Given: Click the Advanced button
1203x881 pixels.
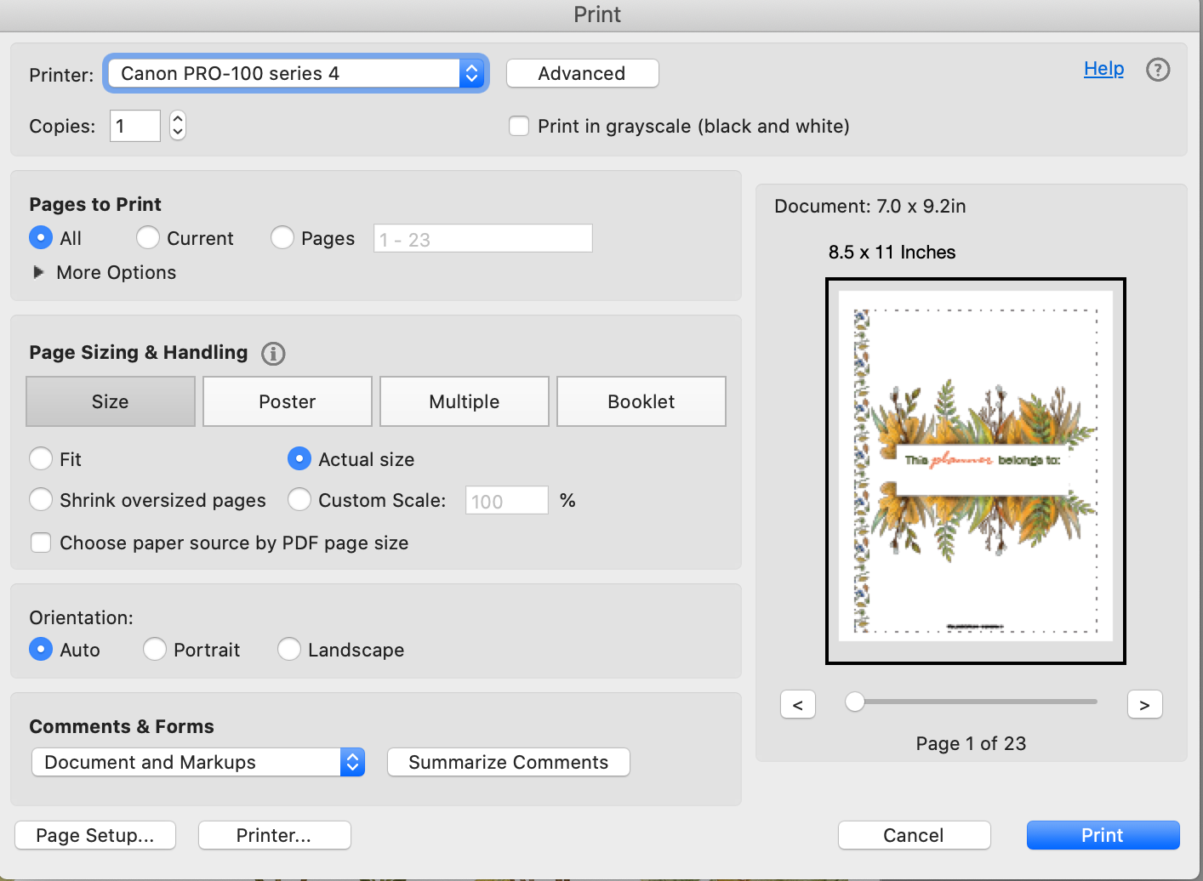Looking at the screenshot, I should [582, 73].
